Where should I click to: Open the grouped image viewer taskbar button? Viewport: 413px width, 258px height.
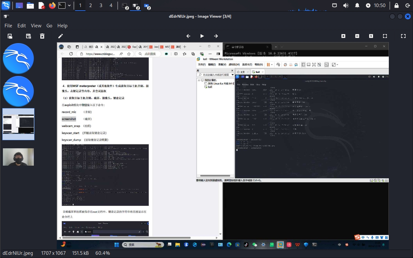tap(136, 6)
